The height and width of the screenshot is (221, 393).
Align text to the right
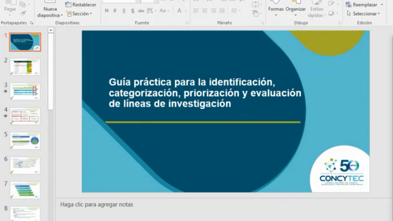[x=213, y=10]
